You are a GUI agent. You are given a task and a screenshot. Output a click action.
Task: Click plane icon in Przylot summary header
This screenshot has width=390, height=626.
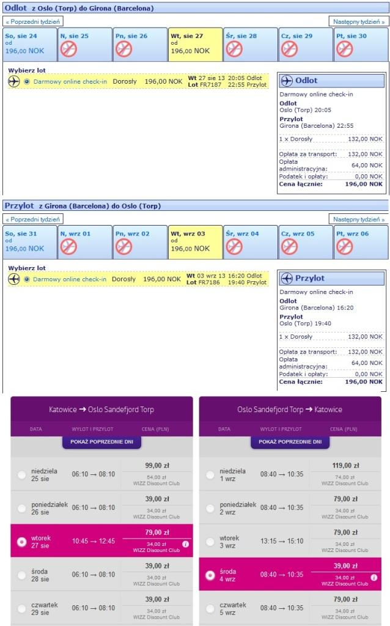point(287,278)
